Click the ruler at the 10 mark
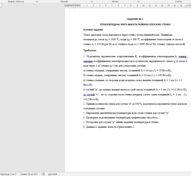Image resolution: width=191 pixels, height=176 pixels. pyautogui.click(x=143, y=5)
